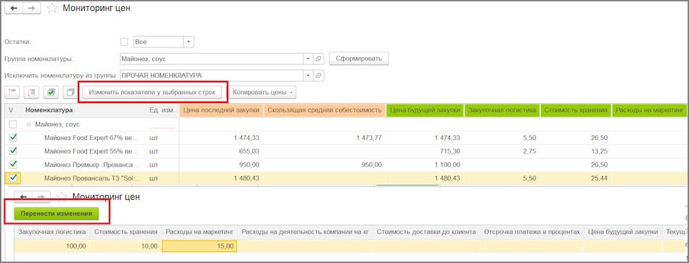Viewport: 689px width, 263px height.
Task: Open selection form for Группа номенклатуры field
Action: click(319, 58)
